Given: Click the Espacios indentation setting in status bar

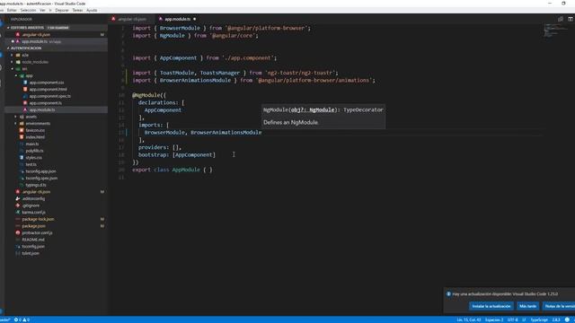Looking at the screenshot, I should [x=494, y=319].
